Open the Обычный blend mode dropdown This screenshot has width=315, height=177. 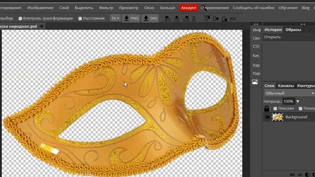(x=289, y=93)
